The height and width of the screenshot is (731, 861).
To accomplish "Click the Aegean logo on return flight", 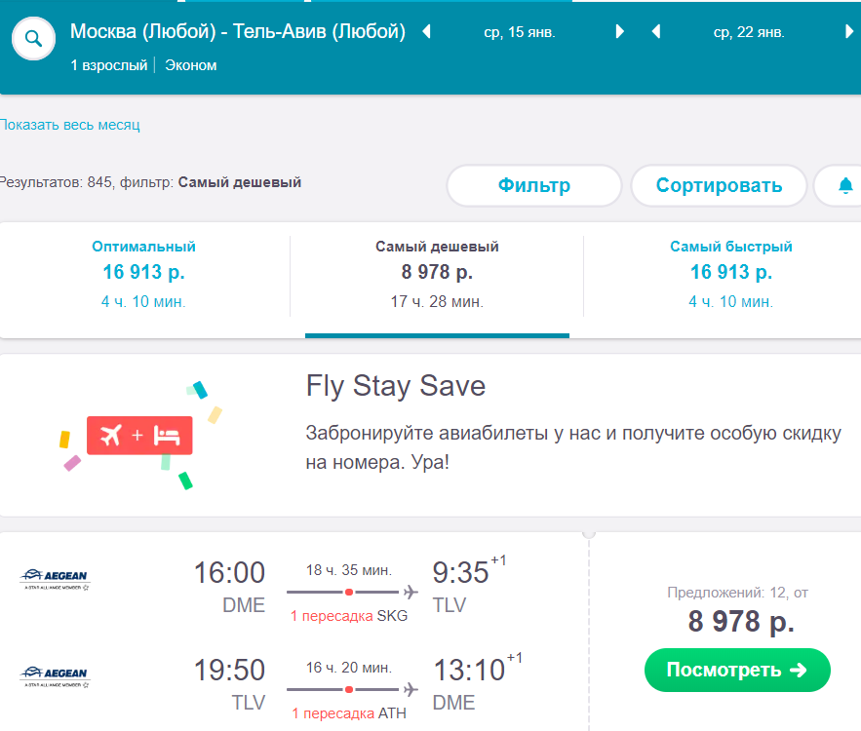I will [x=55, y=676].
